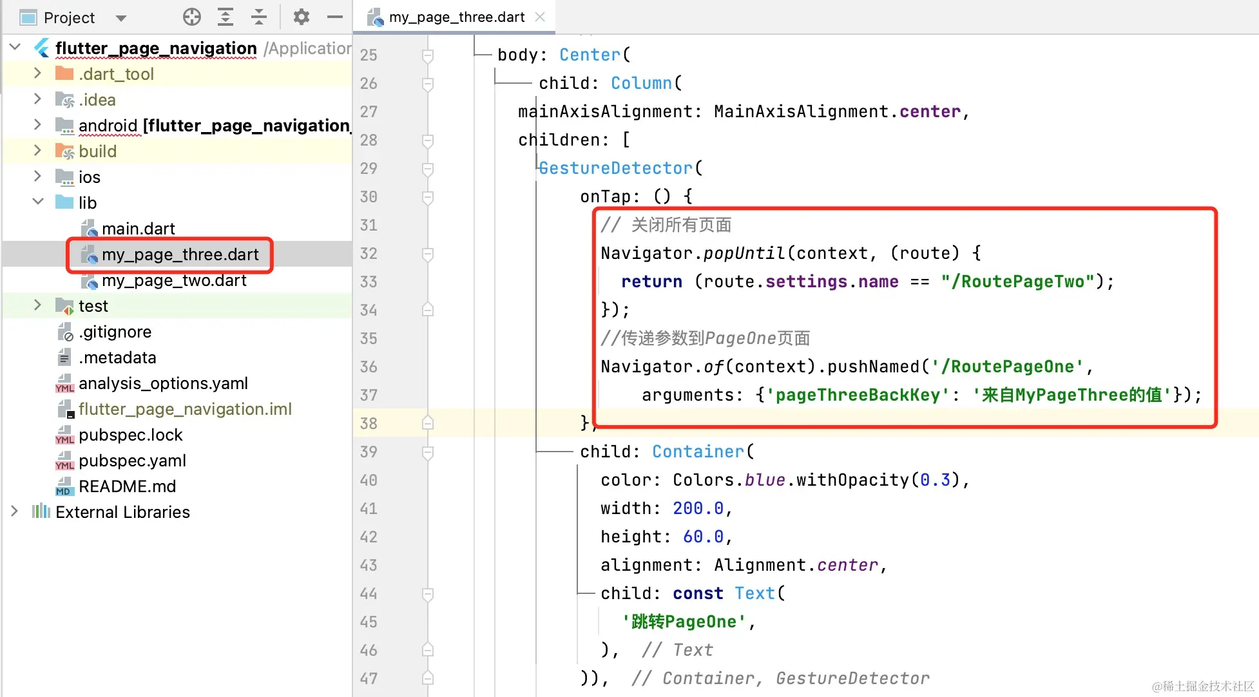The width and height of the screenshot is (1259, 697).
Task: Click line number 38 in the gutter
Action: [369, 424]
